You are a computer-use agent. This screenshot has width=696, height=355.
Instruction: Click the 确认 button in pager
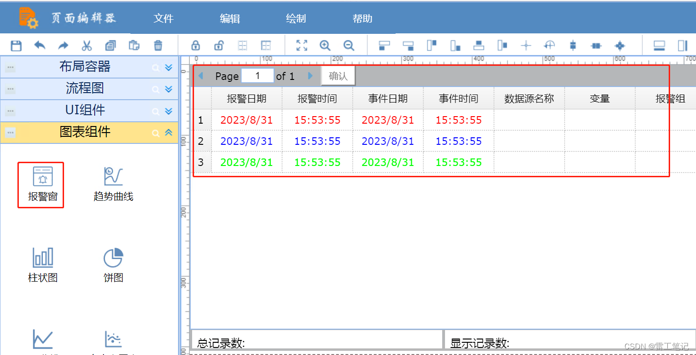click(338, 76)
